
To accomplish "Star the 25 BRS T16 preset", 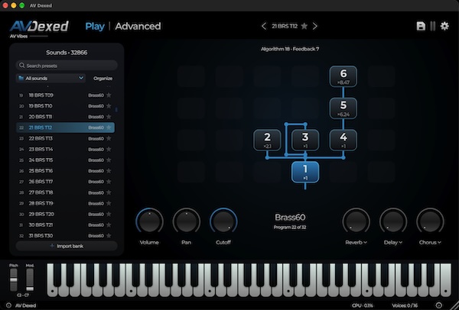I will [109, 170].
